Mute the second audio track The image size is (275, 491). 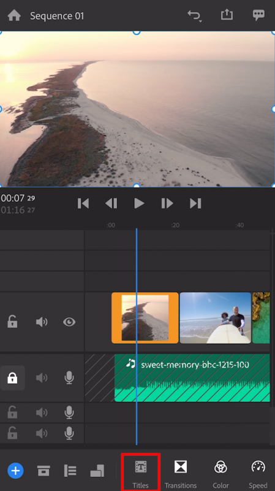(42, 412)
